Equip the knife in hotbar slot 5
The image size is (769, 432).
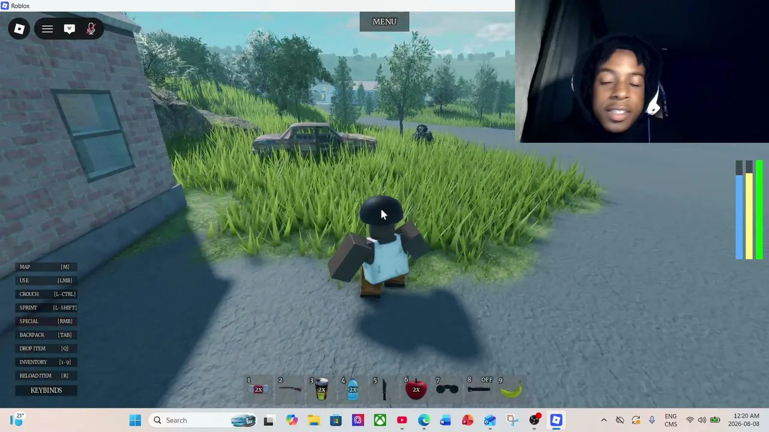point(384,389)
